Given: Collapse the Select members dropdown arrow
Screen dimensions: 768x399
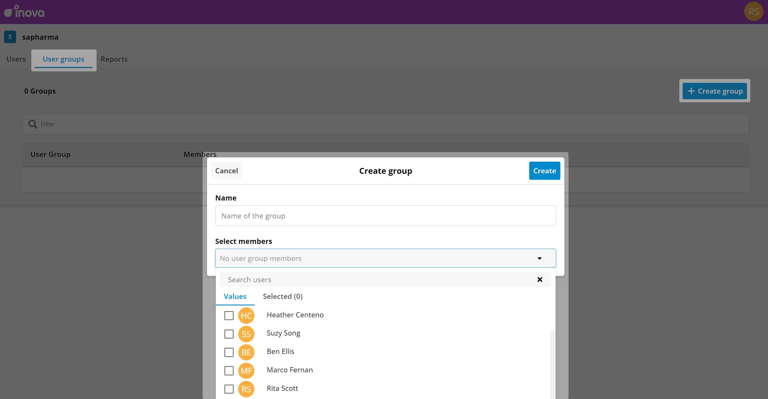Looking at the screenshot, I should pos(540,258).
